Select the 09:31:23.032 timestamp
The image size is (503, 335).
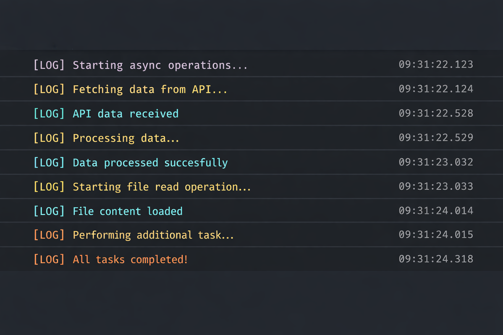coord(436,162)
